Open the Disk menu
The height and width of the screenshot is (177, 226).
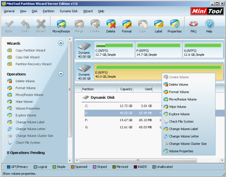(34, 11)
